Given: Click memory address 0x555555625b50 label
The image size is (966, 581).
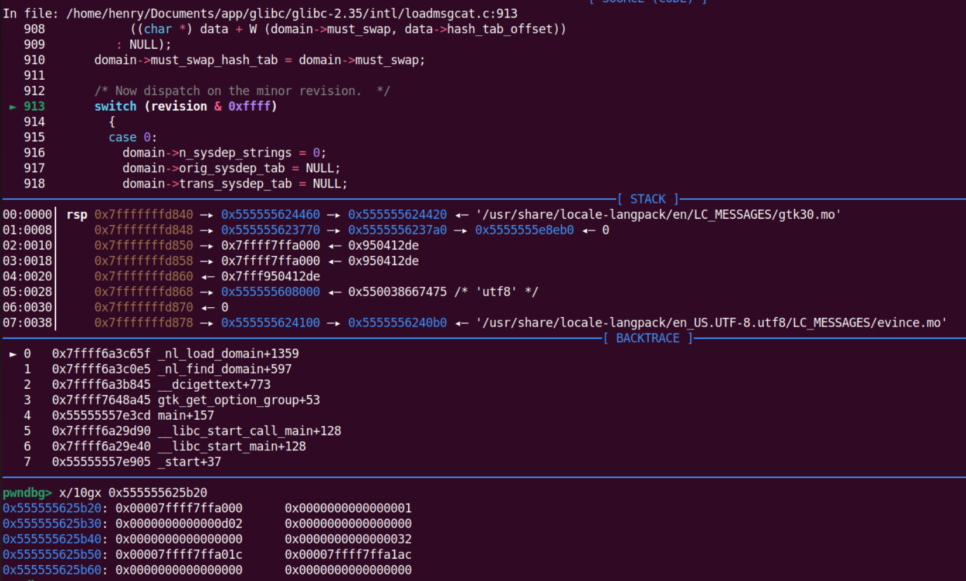Looking at the screenshot, I should [x=52, y=555].
